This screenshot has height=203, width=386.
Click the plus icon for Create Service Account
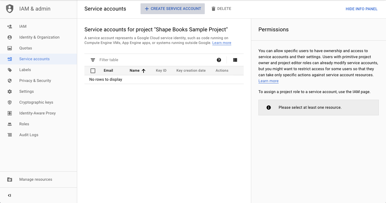coord(147,9)
